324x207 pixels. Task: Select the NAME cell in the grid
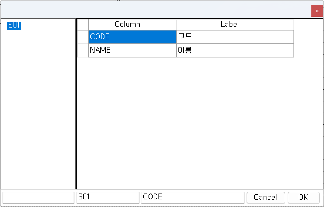coord(132,50)
